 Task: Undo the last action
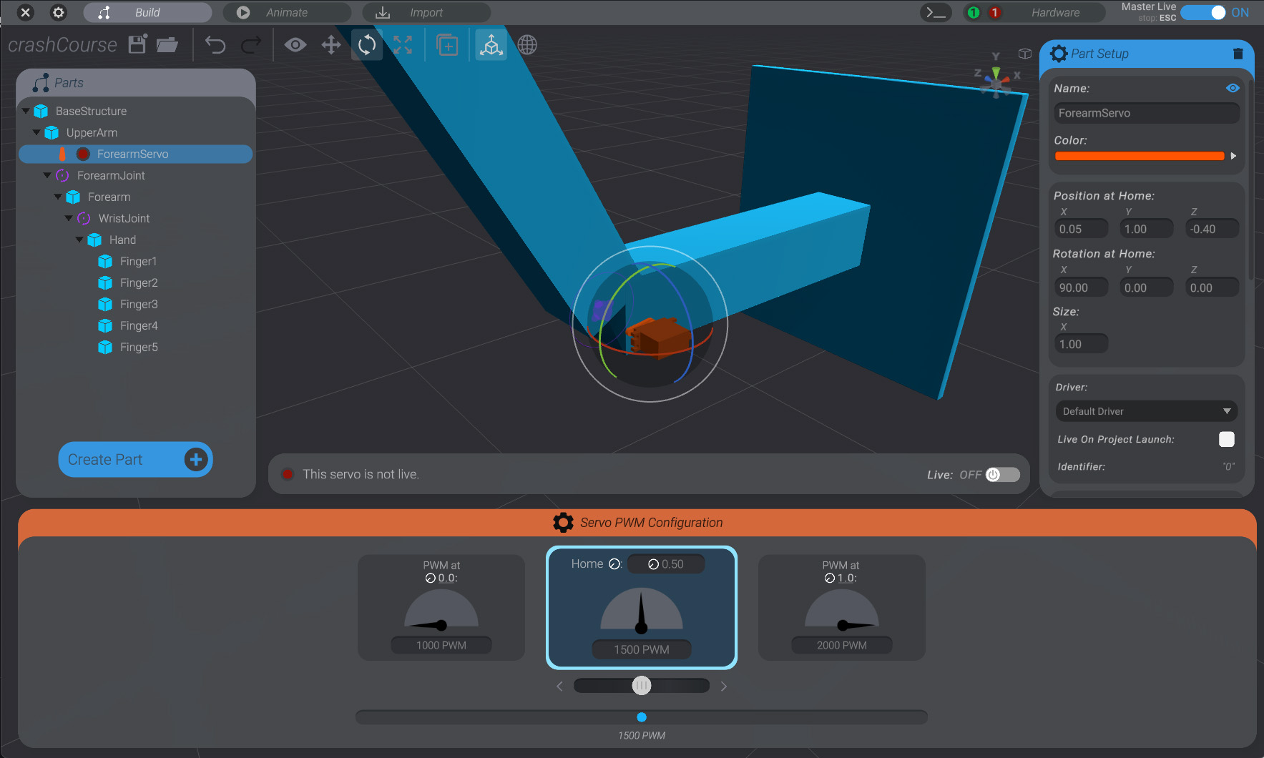pyautogui.click(x=215, y=44)
